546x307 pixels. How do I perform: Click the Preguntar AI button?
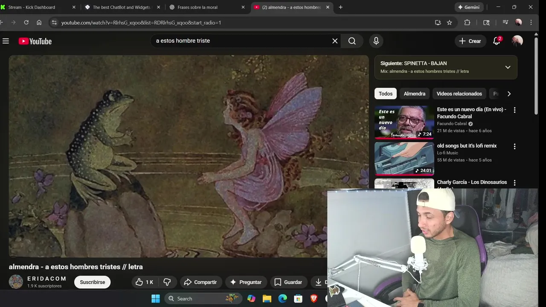coord(246,282)
